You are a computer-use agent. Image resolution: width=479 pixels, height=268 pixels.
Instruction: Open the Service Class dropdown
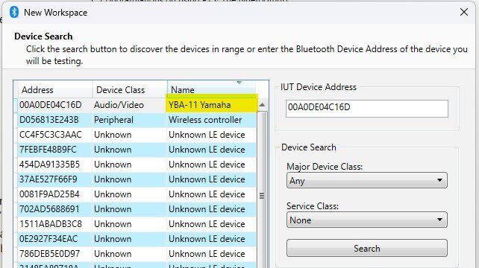click(367, 220)
